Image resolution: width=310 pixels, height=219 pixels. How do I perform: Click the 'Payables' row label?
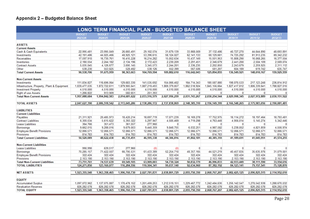[22, 118]
